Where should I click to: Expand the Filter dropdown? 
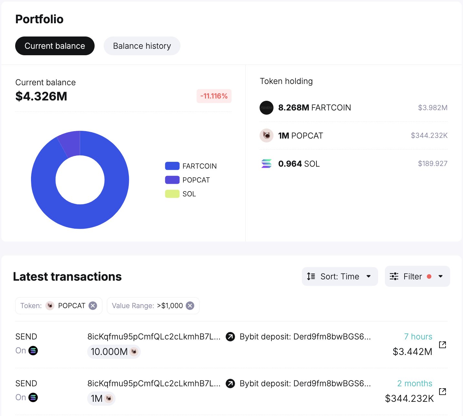click(x=417, y=276)
